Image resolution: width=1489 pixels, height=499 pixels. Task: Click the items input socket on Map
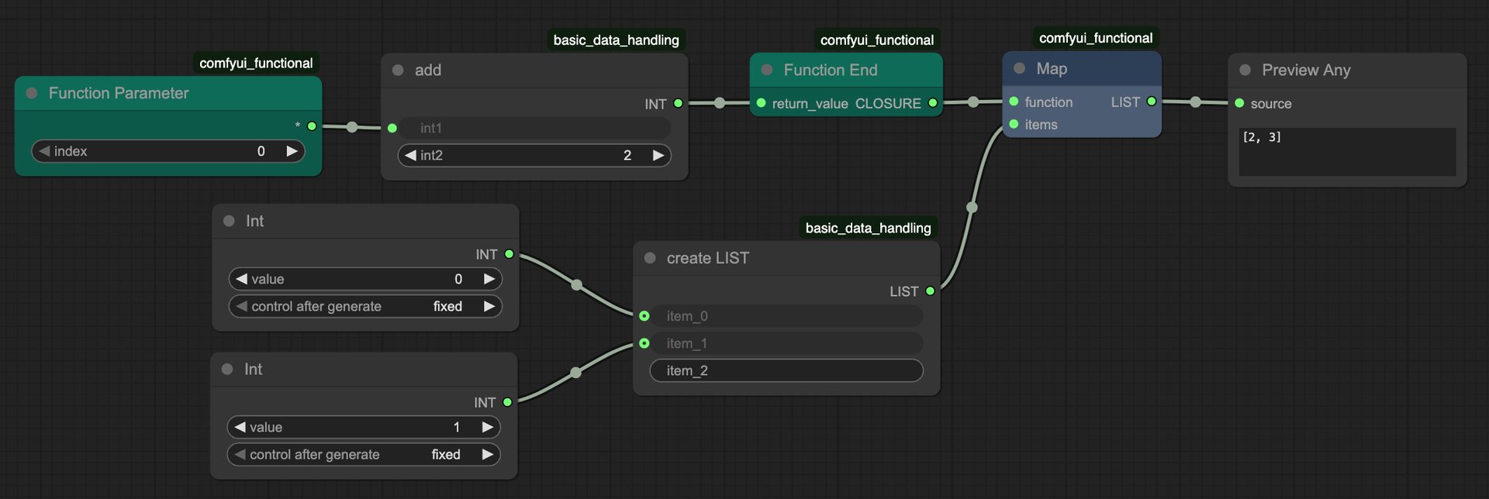click(x=1014, y=124)
